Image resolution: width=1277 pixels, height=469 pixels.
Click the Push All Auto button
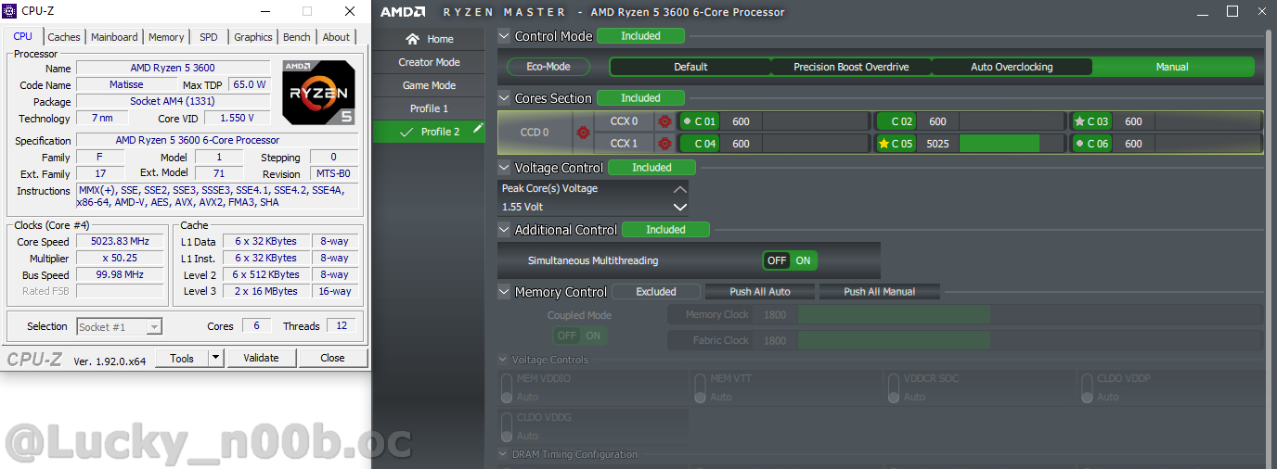(x=760, y=292)
